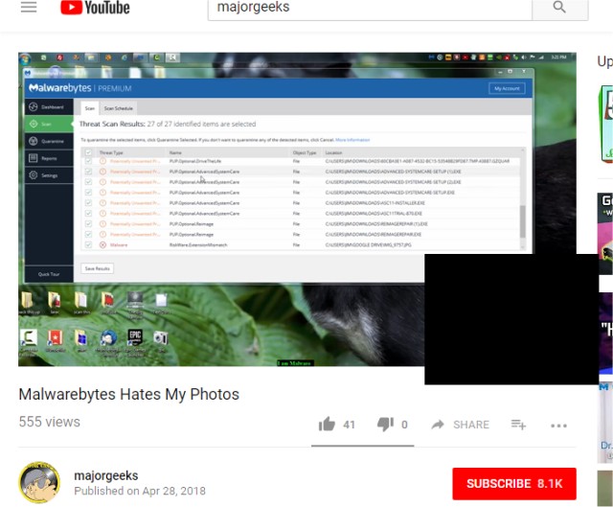Viewport: 613px width, 507px height.
Task: Click Quick Tour in Malwarebytes sidebar
Action: (x=49, y=274)
